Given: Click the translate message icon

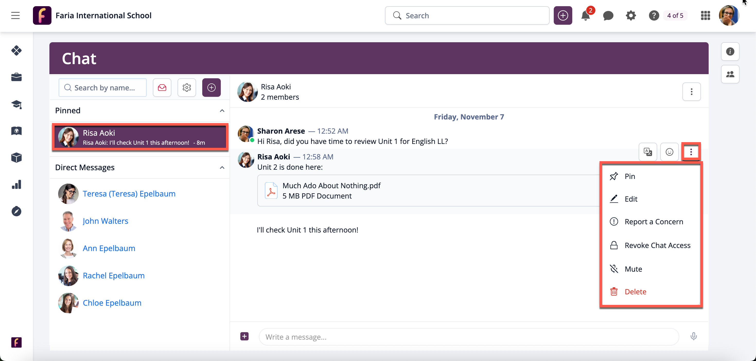Looking at the screenshot, I should click(648, 152).
